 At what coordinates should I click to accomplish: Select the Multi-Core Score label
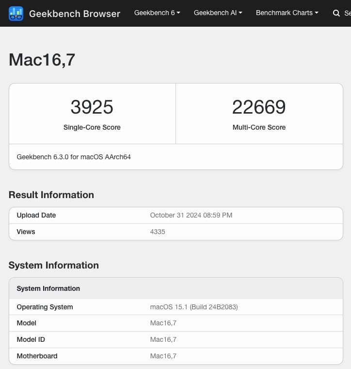[259, 127]
